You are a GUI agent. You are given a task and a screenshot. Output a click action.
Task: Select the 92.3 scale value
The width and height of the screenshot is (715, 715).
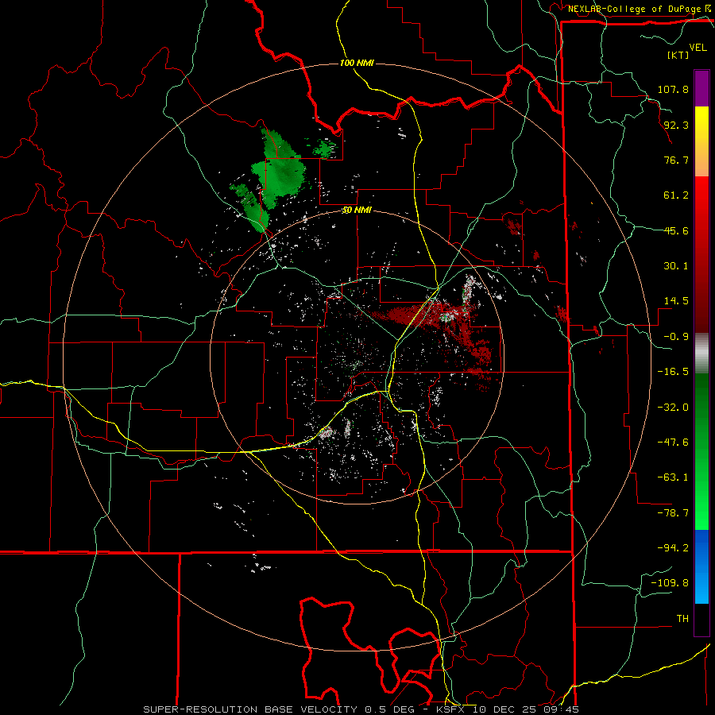(x=676, y=125)
